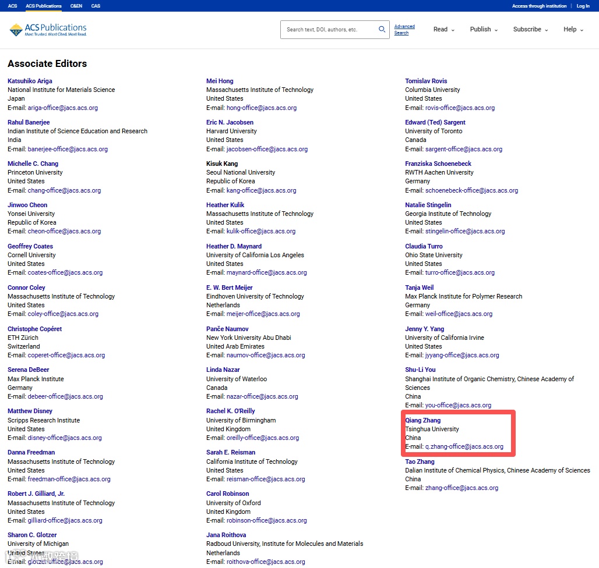Click debeer-office@jacs.acs.org email link

click(65, 397)
